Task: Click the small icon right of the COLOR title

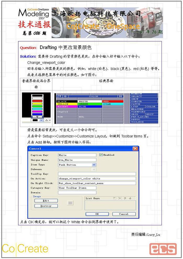Action: pyautogui.click(x=121, y=96)
